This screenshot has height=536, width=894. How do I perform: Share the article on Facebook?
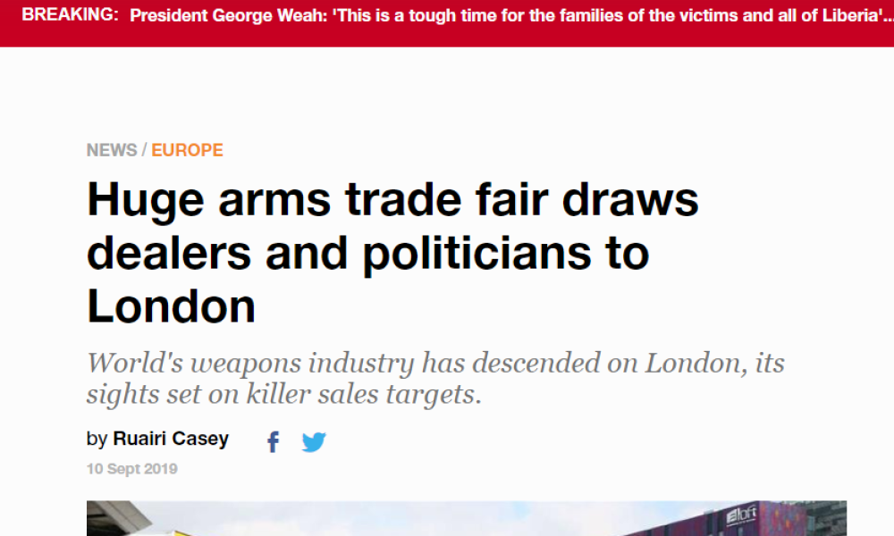(x=273, y=441)
